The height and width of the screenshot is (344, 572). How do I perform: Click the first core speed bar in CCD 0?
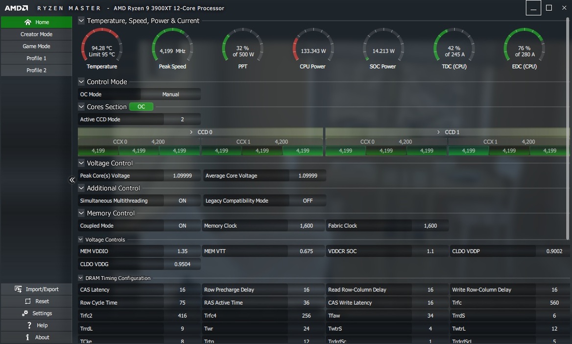point(98,150)
